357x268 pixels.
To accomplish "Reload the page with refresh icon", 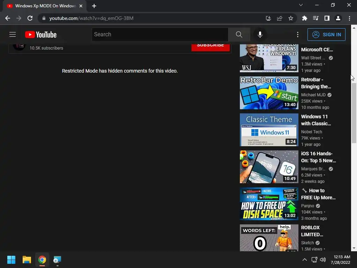I will 30,18.
